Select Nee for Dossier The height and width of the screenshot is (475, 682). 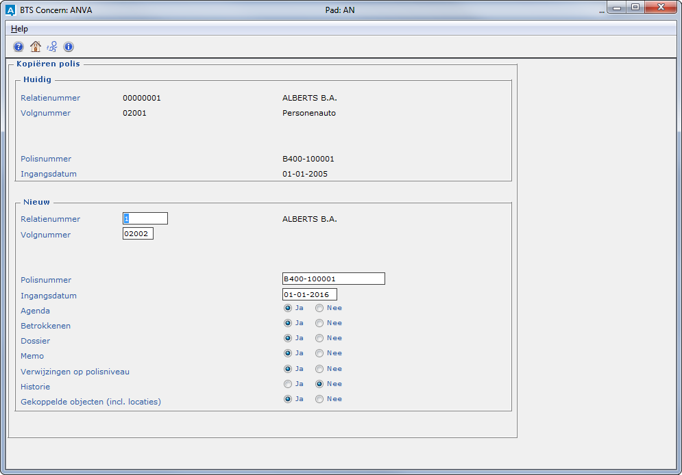tap(319, 338)
